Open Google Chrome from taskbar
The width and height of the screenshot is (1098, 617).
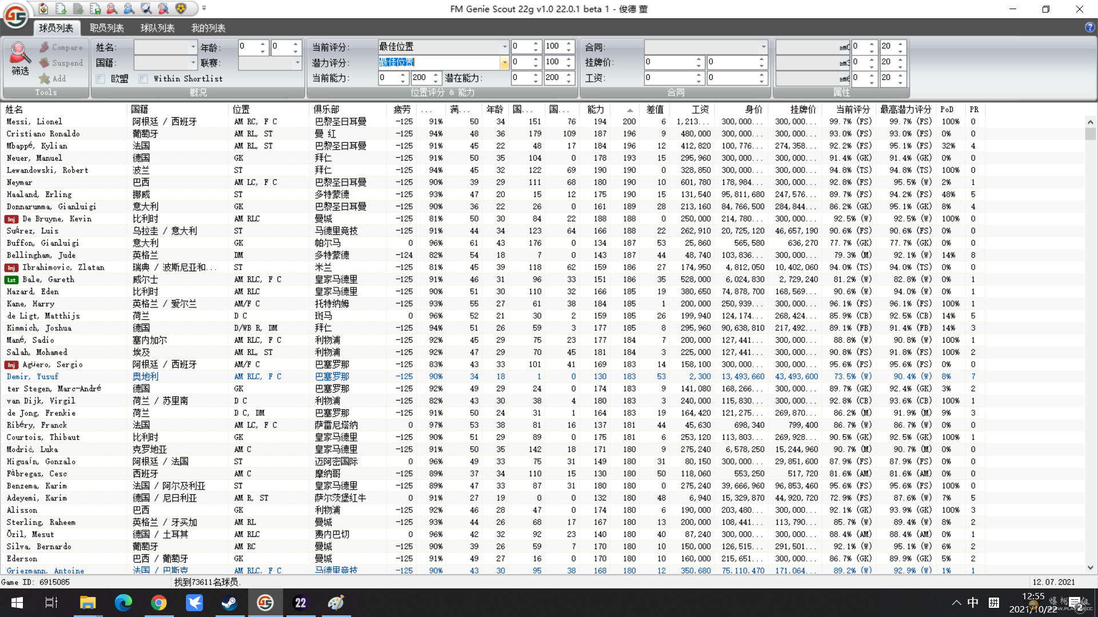pos(158,603)
